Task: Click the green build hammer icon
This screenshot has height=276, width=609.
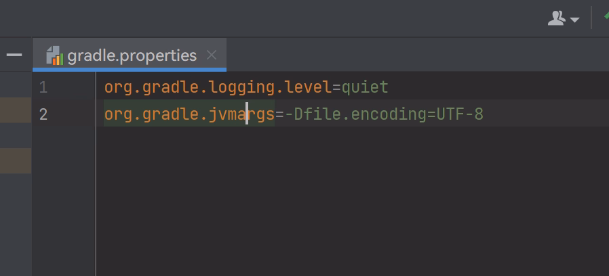Action: (606, 16)
